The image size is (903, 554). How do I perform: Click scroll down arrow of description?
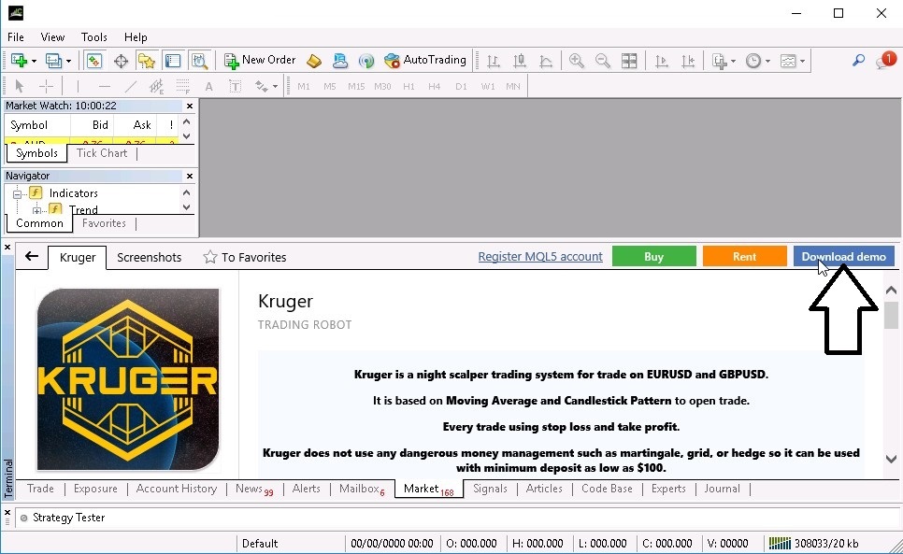(x=891, y=459)
